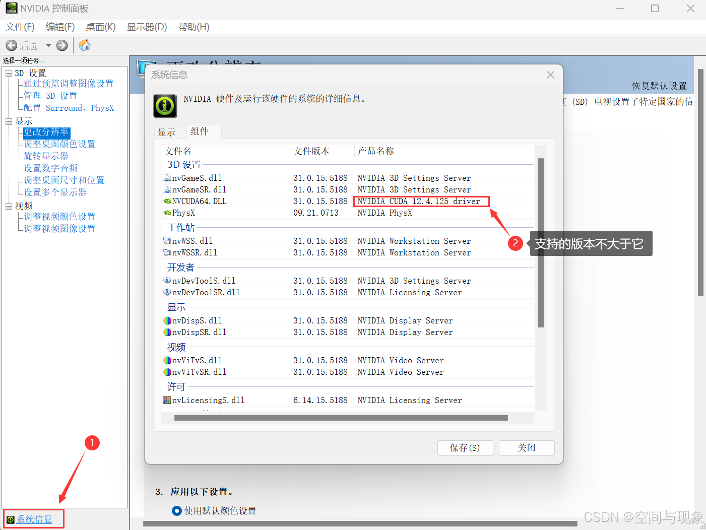
Task: Click the PhysX row icon
Action: [x=167, y=213]
